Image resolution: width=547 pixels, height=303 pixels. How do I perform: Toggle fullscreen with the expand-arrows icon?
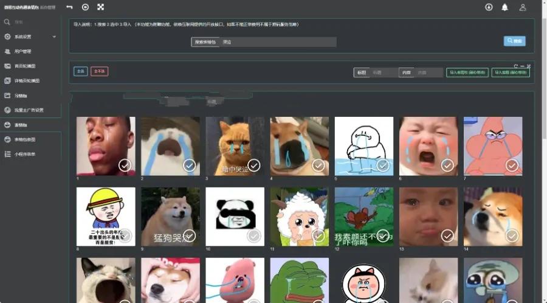click(101, 7)
